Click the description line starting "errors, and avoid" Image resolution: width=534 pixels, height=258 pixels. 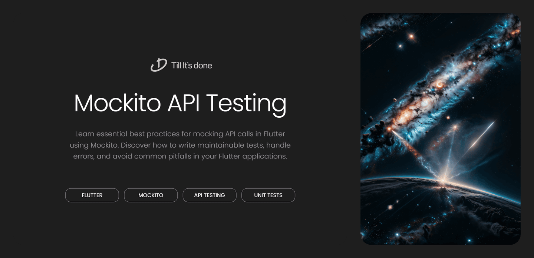pyautogui.click(x=180, y=156)
